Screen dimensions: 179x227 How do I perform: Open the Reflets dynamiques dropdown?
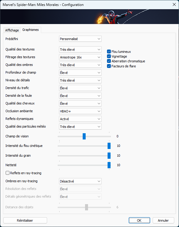80,119
